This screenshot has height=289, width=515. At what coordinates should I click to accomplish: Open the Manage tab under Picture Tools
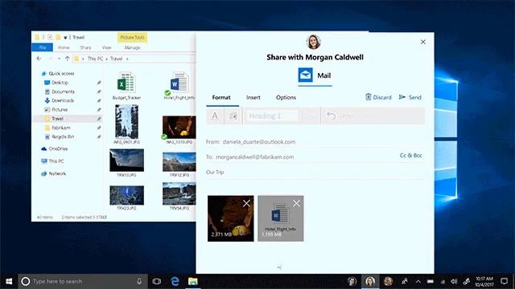[132, 47]
